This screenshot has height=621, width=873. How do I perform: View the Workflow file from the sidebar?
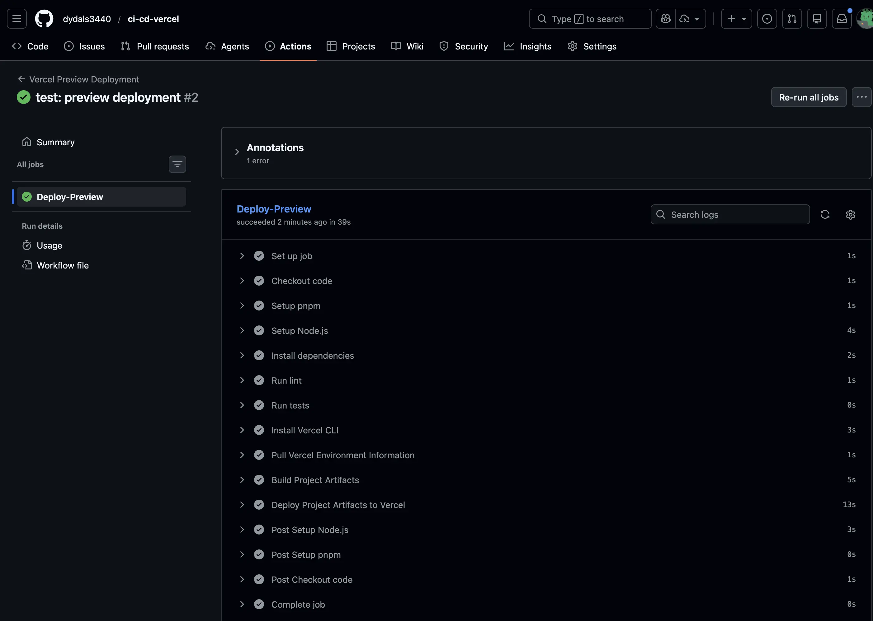tap(62, 265)
